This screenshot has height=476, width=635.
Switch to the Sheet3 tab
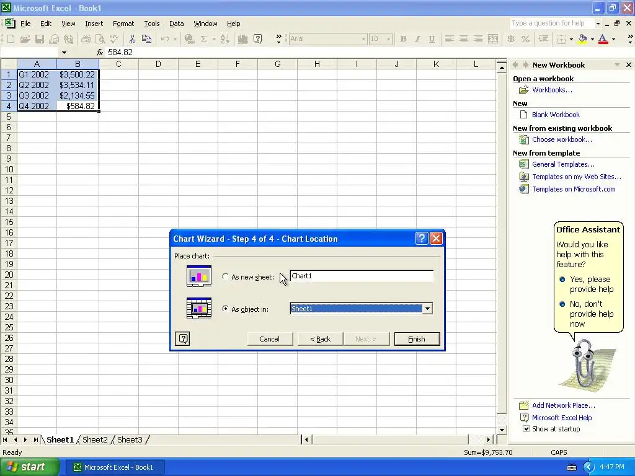click(130, 439)
